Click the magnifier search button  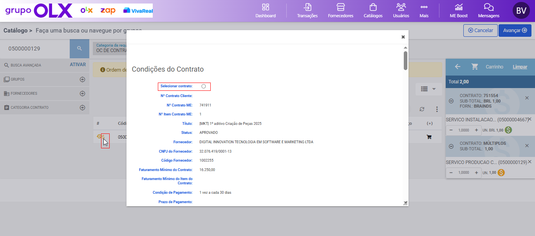pos(80,49)
